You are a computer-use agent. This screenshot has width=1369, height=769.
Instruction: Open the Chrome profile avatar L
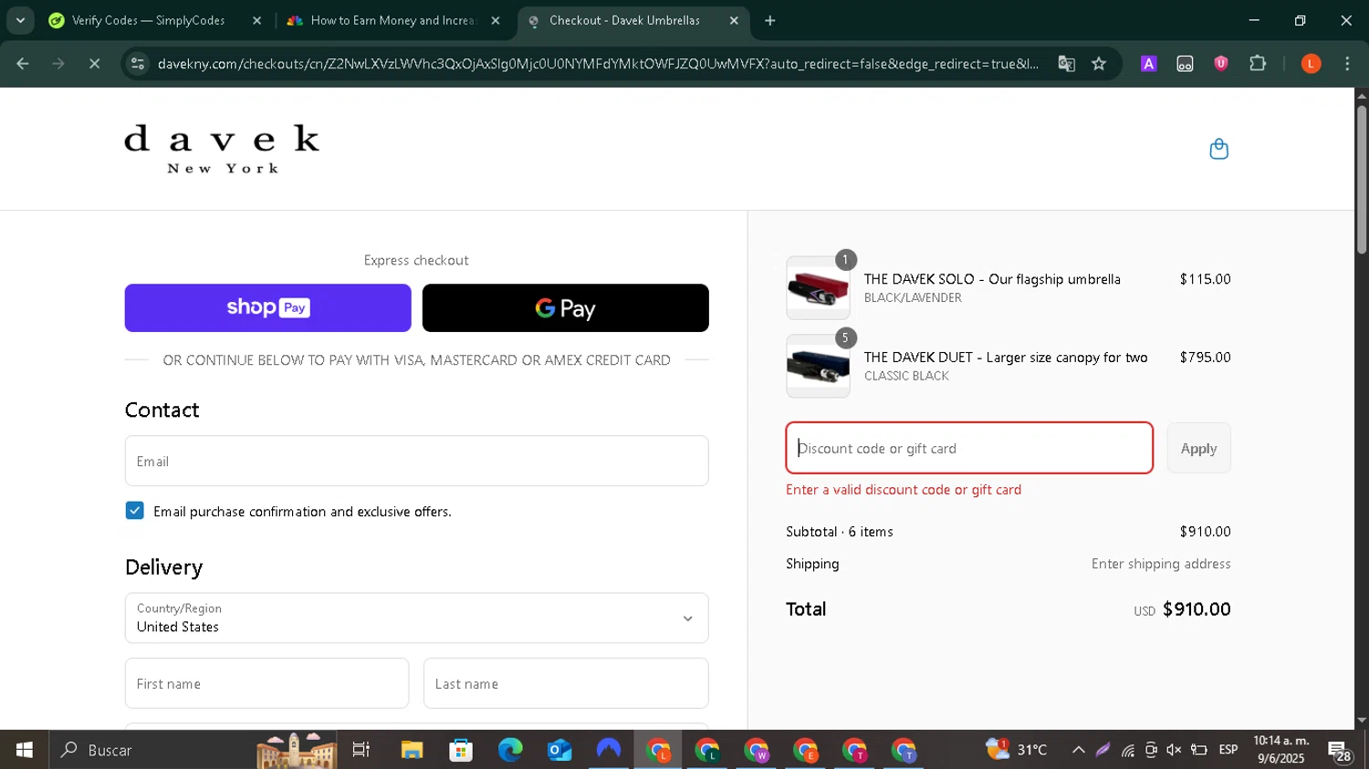tap(1312, 64)
